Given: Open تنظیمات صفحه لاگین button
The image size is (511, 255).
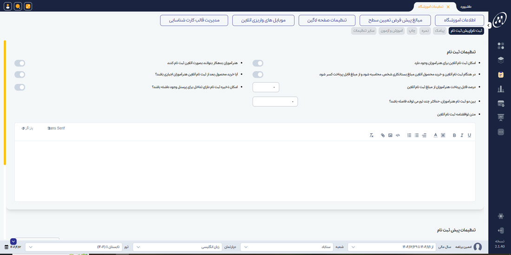Looking at the screenshot, I should 327,20.
